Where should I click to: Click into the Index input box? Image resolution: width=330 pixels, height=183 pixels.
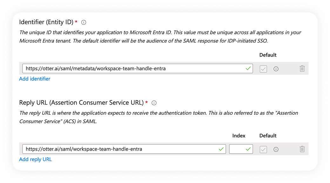[x=237, y=149]
